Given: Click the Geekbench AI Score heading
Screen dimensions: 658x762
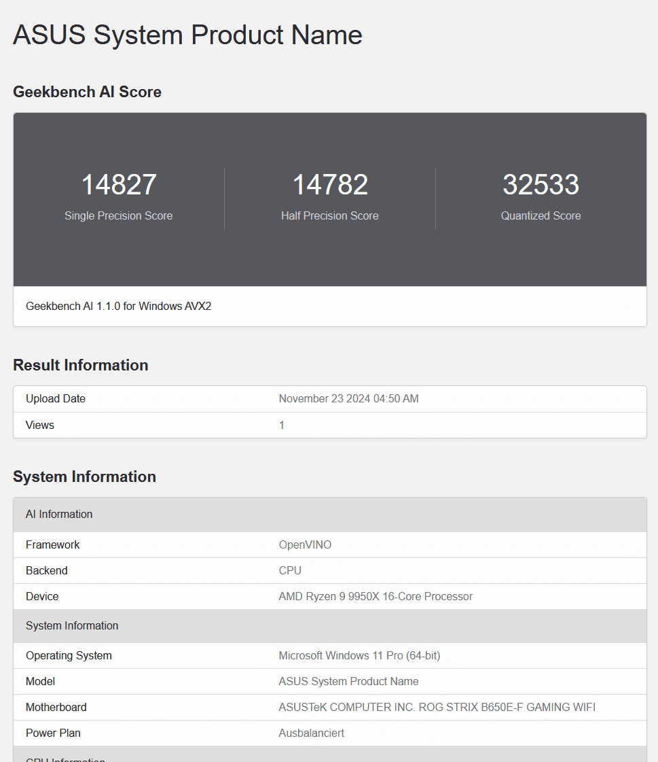Looking at the screenshot, I should pyautogui.click(x=87, y=92).
